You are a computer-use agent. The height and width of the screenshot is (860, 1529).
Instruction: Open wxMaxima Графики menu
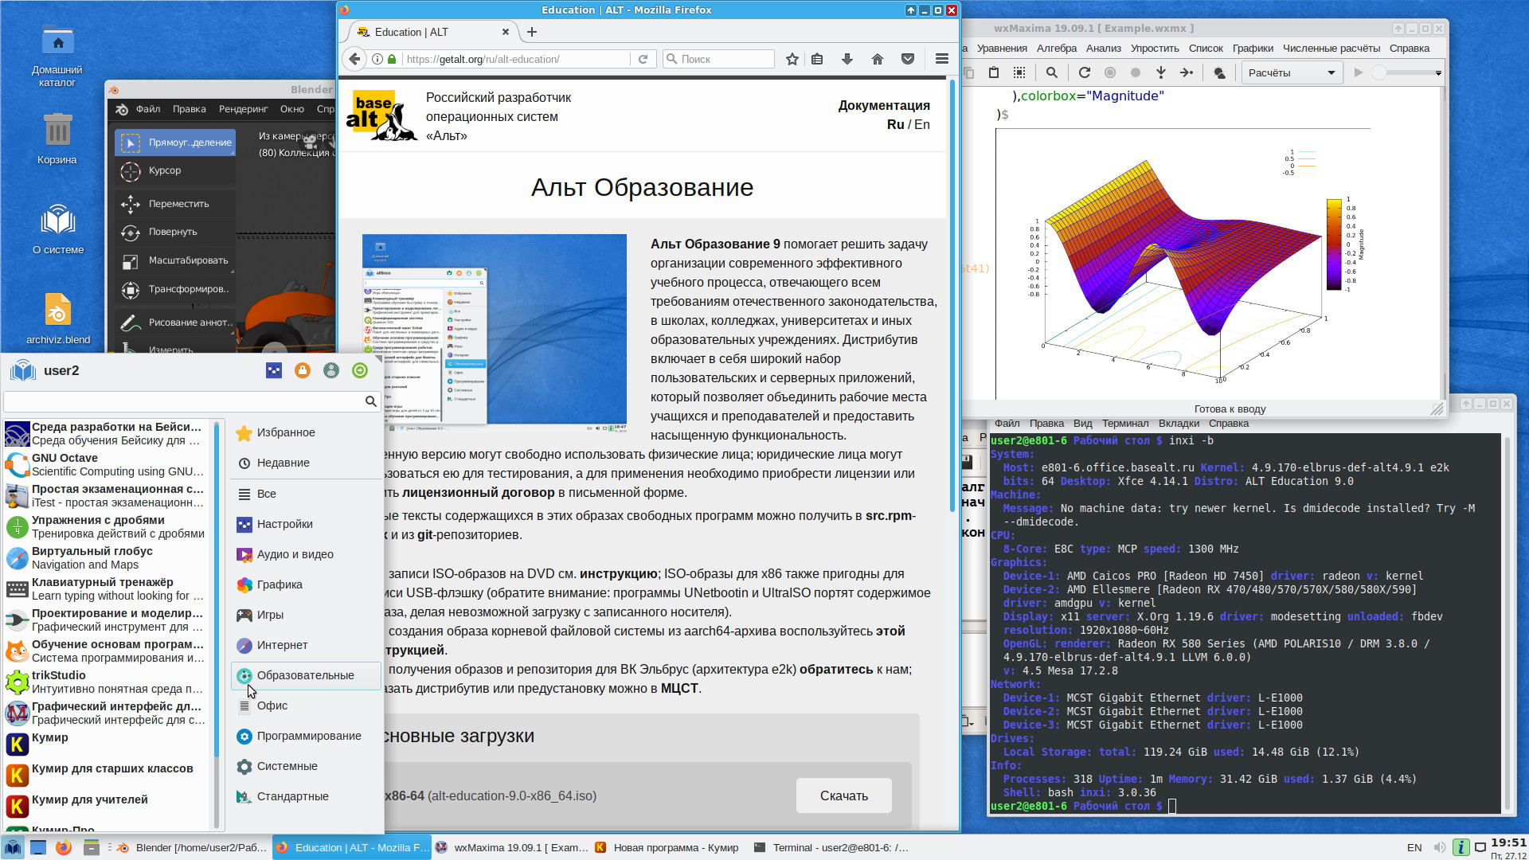click(1253, 49)
